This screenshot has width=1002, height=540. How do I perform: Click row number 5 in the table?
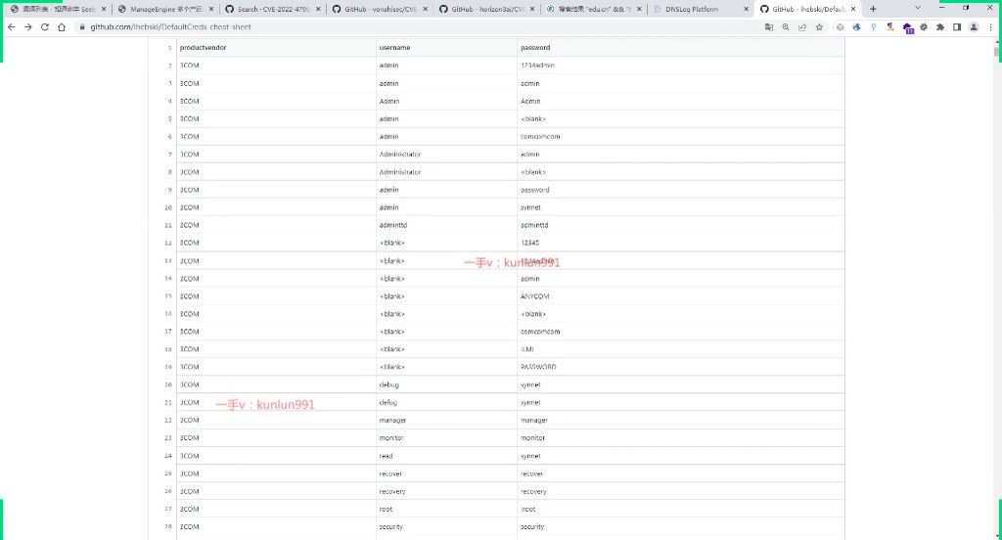pyautogui.click(x=169, y=119)
